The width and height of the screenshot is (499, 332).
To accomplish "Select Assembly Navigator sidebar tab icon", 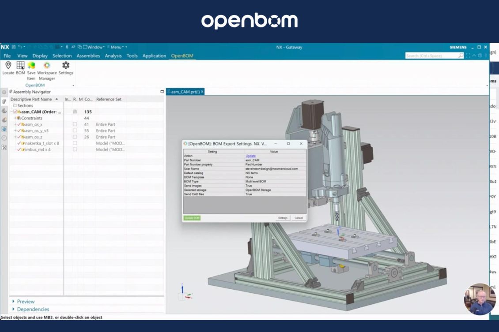I will click(x=4, y=101).
